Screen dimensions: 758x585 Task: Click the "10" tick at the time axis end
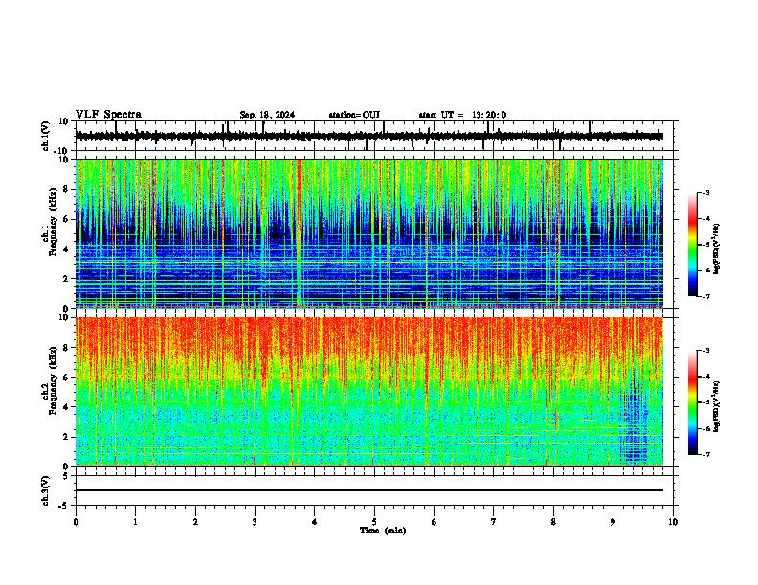[x=673, y=522]
